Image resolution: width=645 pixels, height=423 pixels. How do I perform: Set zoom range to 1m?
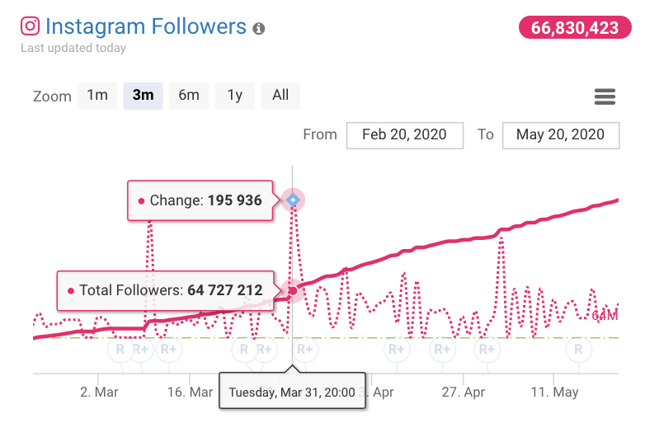97,96
